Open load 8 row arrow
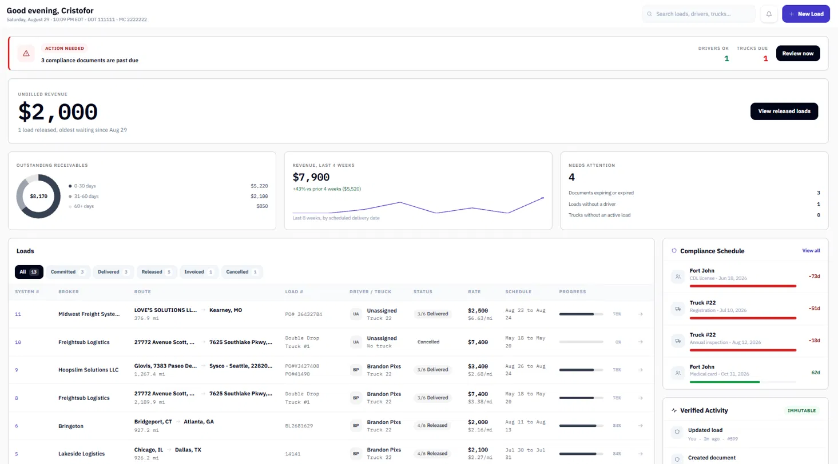 coord(641,398)
